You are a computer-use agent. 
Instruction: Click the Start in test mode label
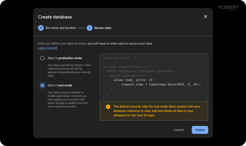[60, 85]
